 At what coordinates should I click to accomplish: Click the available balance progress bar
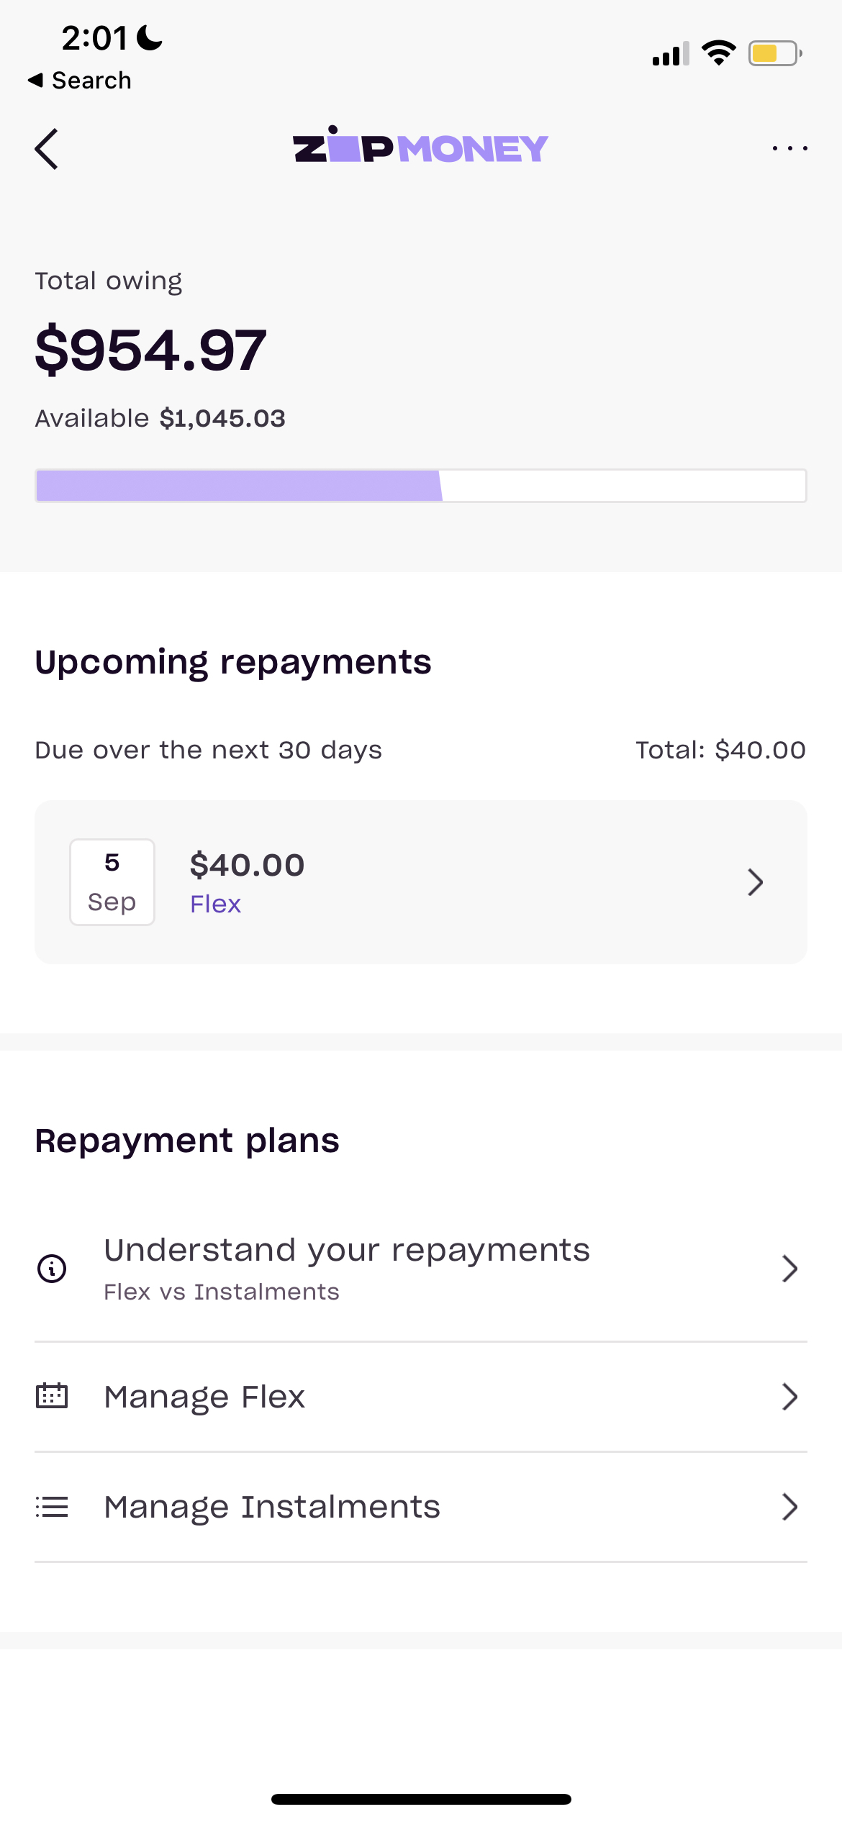tap(420, 486)
